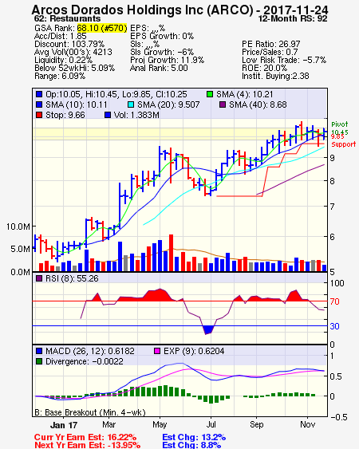This screenshot has height=449, width=359.
Task: Click the red Support label
Action: coord(343,144)
